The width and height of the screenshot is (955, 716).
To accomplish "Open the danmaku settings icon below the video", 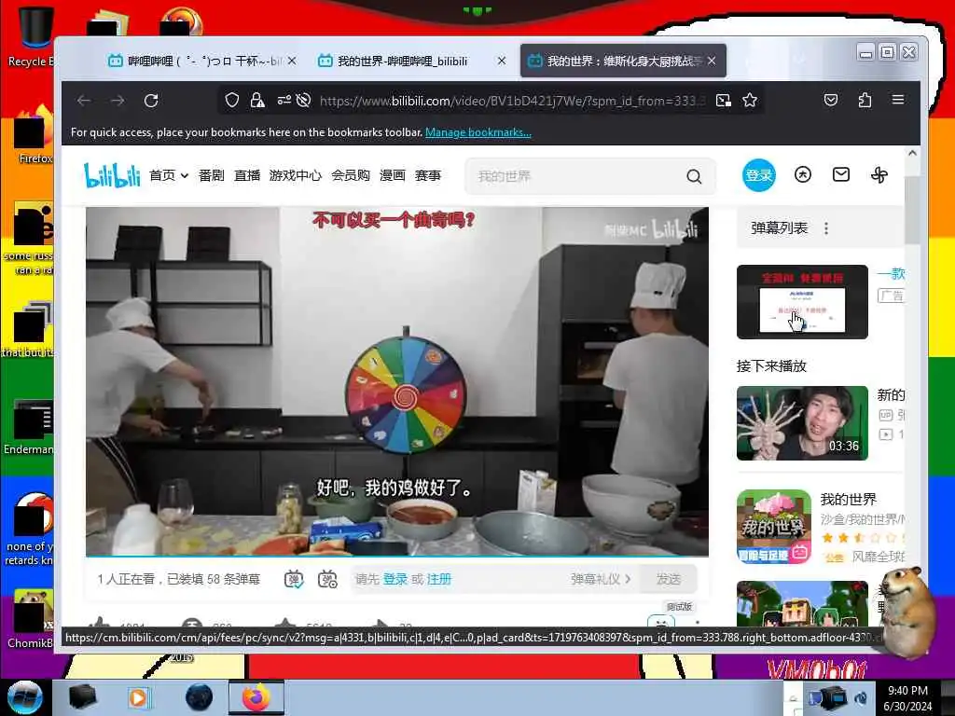I will click(327, 579).
